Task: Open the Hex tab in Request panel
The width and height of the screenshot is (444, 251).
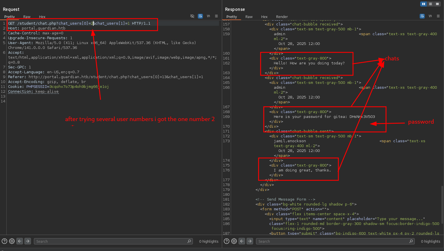Action: click(42, 17)
